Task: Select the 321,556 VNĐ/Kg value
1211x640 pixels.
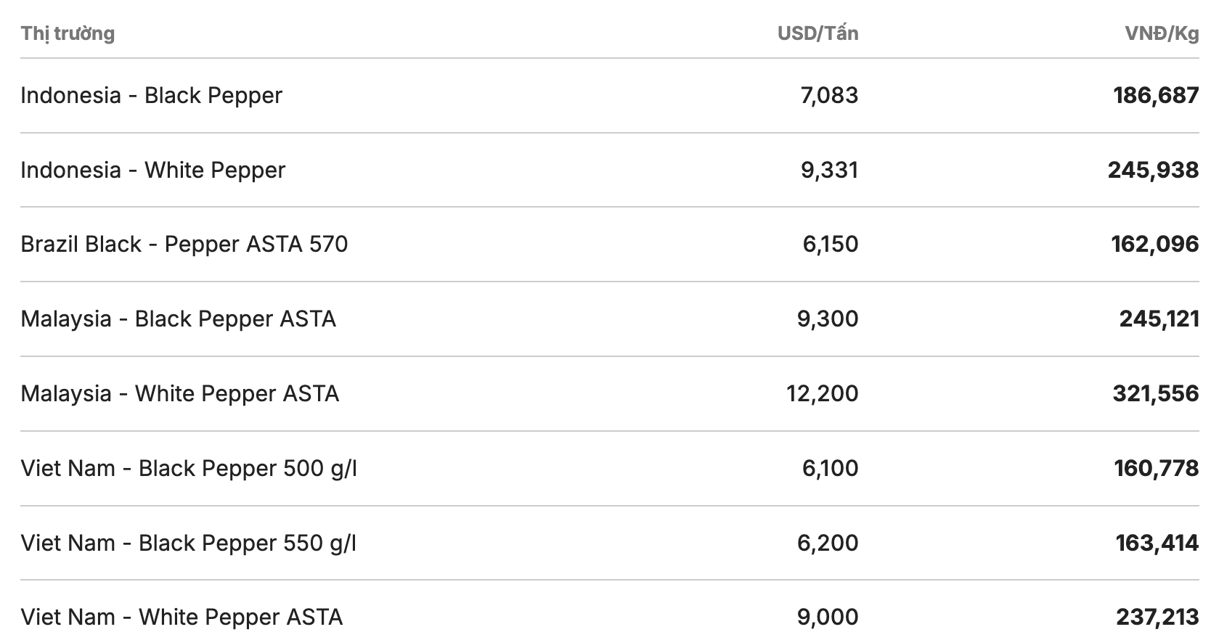Action: 1155,393
